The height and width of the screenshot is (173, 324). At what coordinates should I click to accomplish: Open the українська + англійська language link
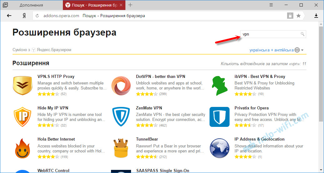tap(271, 50)
